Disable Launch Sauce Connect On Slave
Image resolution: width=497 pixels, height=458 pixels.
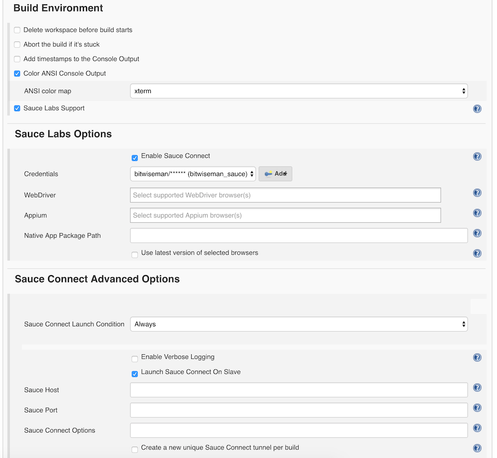135,374
